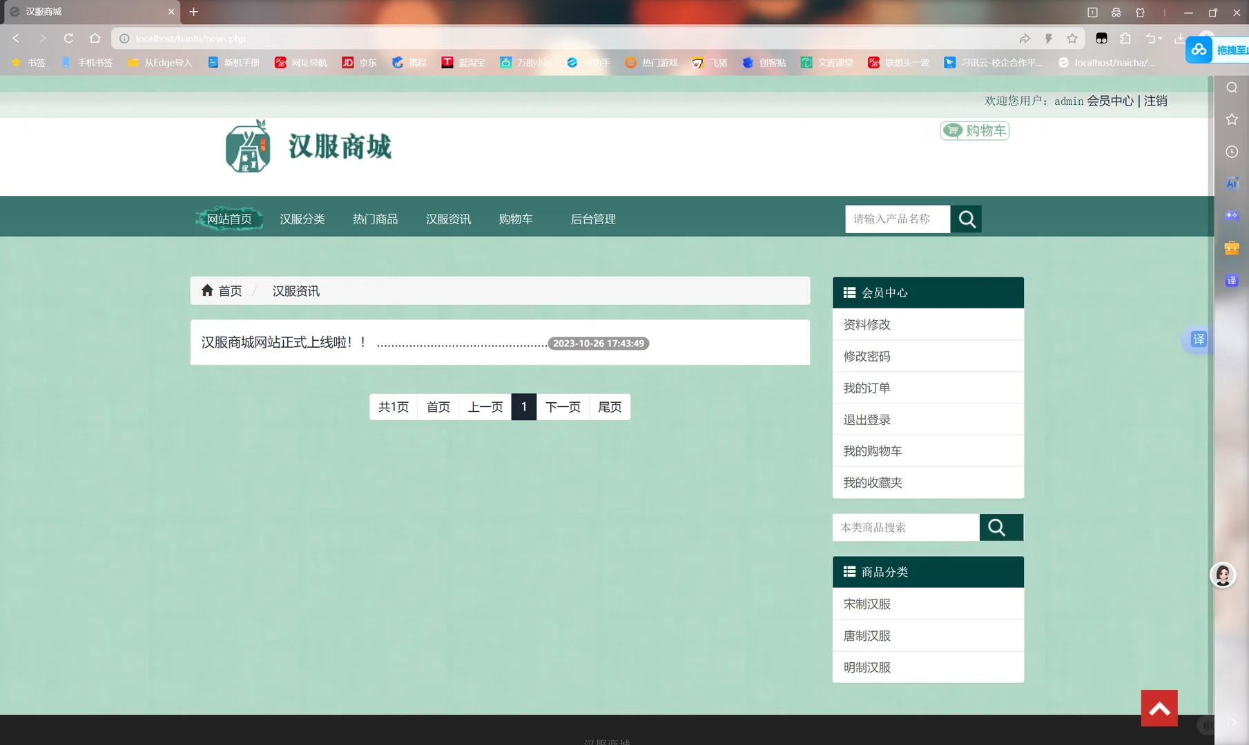Image resolution: width=1249 pixels, height=745 pixels.
Task: Click the 上一页 pagination button
Action: pos(485,407)
